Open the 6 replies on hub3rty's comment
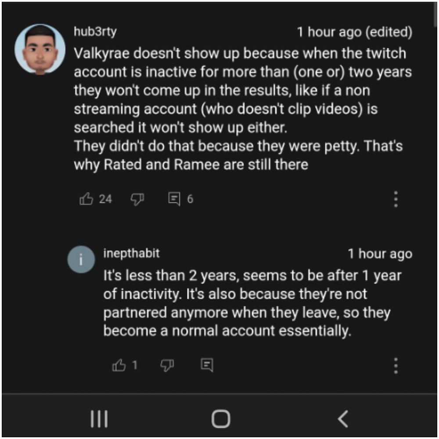The width and height of the screenshot is (439, 439). 175,199
